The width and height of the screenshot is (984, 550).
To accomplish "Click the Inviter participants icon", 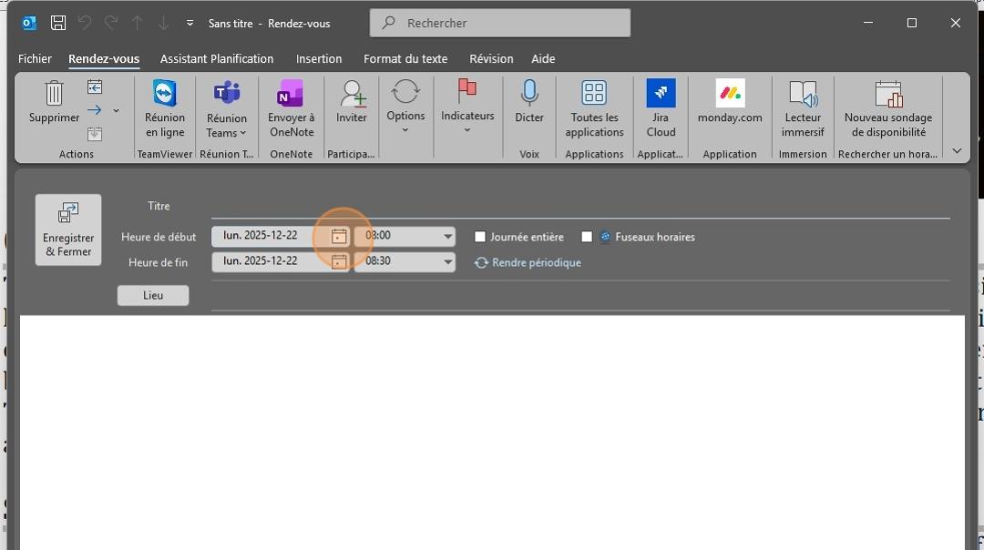I will (352, 94).
